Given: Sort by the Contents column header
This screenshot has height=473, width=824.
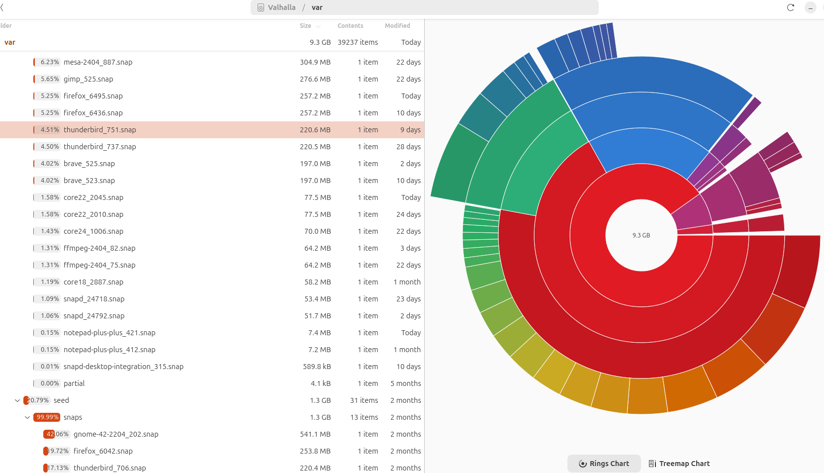Looking at the screenshot, I should pos(350,26).
